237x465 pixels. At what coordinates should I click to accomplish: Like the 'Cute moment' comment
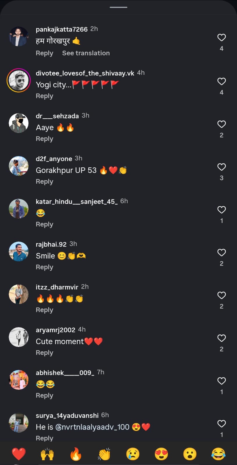point(222,338)
